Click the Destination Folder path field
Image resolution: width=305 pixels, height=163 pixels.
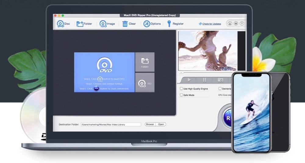111,125
